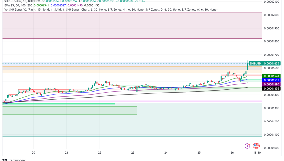This screenshot has width=284, height=161.
Task: Click price axis label 0.00001100
Action: point(271,135)
